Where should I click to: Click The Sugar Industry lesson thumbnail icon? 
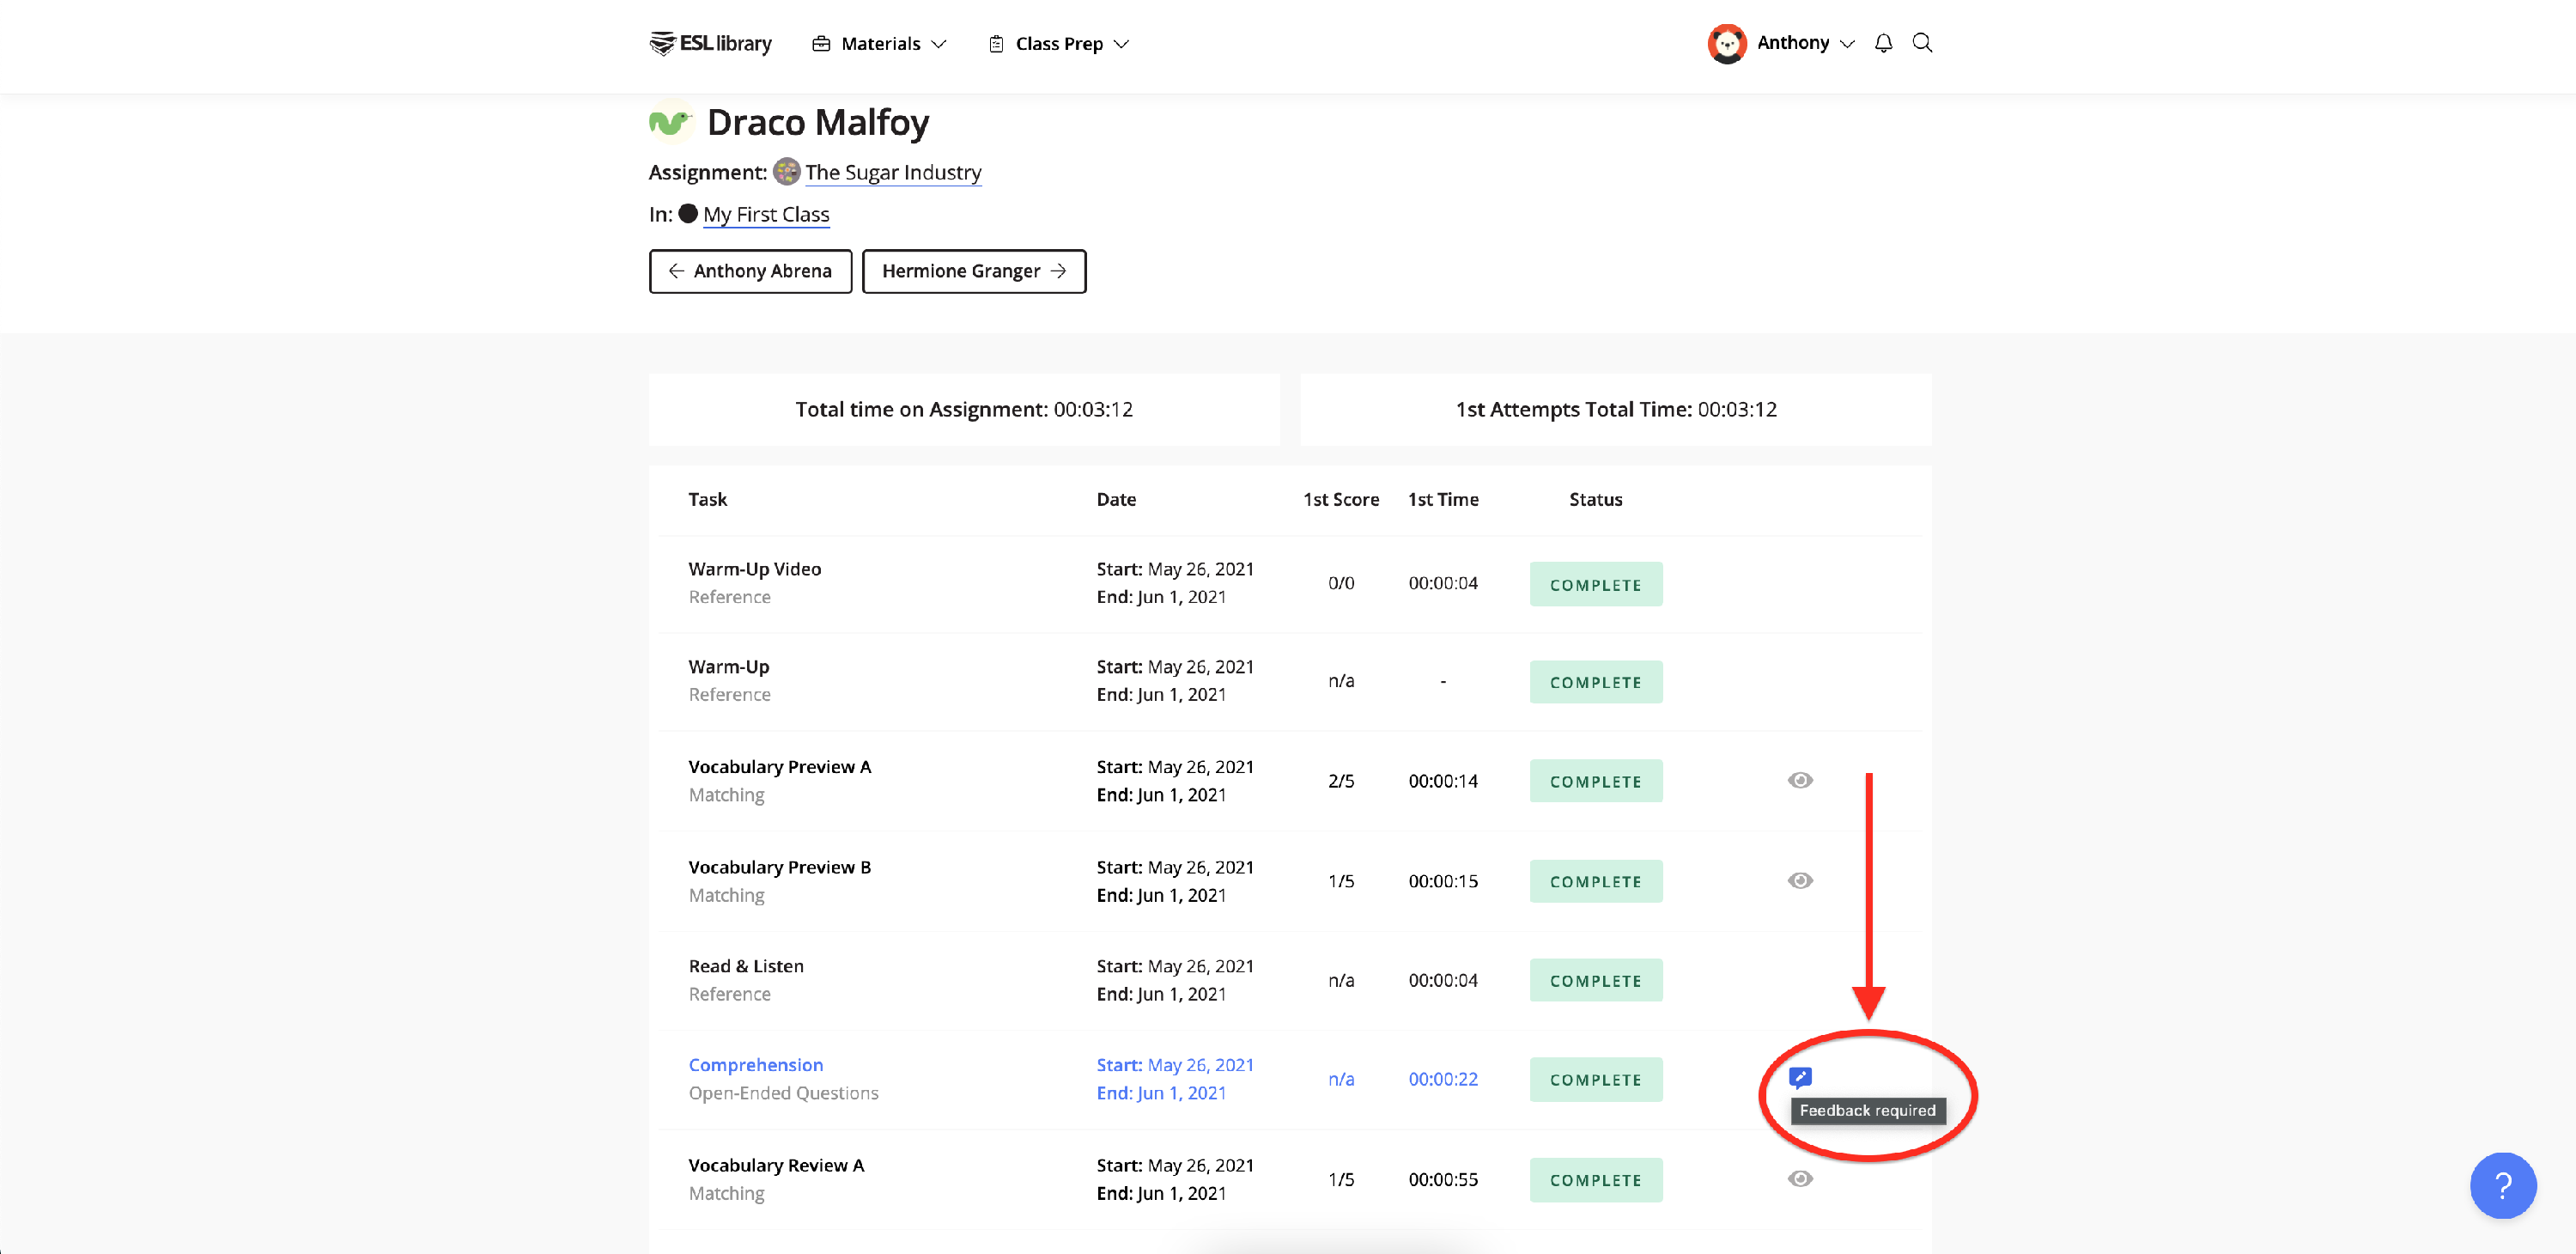tap(787, 172)
